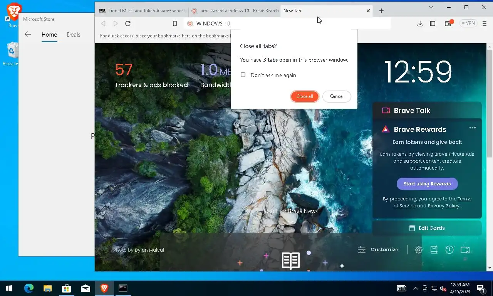Open the terminal icon in taskbar
This screenshot has width=493, height=296.
coord(123,288)
